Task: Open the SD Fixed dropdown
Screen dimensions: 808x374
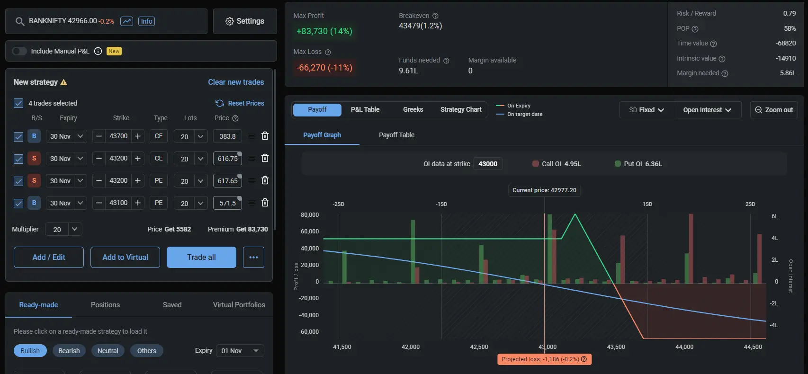Action: (x=647, y=110)
